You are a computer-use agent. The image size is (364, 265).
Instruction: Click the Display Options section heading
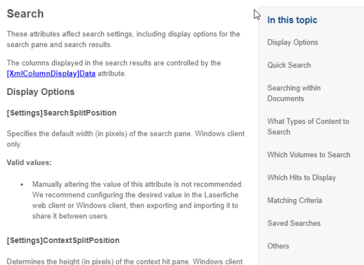point(41,92)
